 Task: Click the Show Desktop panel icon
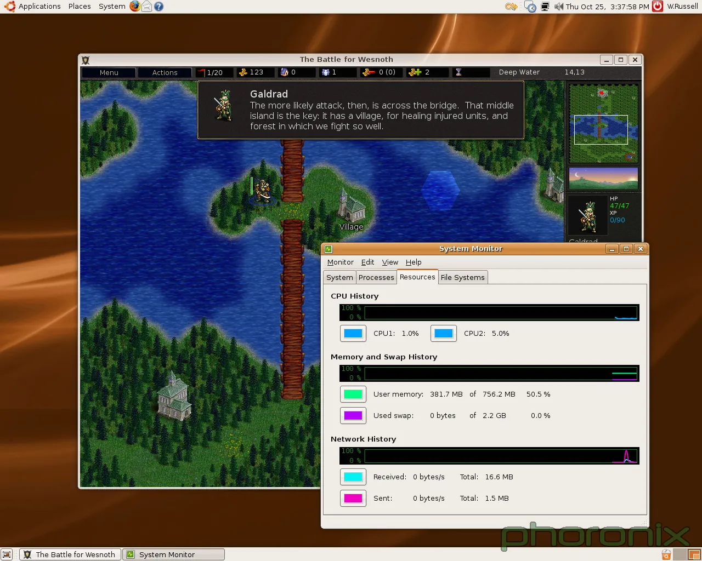coord(7,554)
